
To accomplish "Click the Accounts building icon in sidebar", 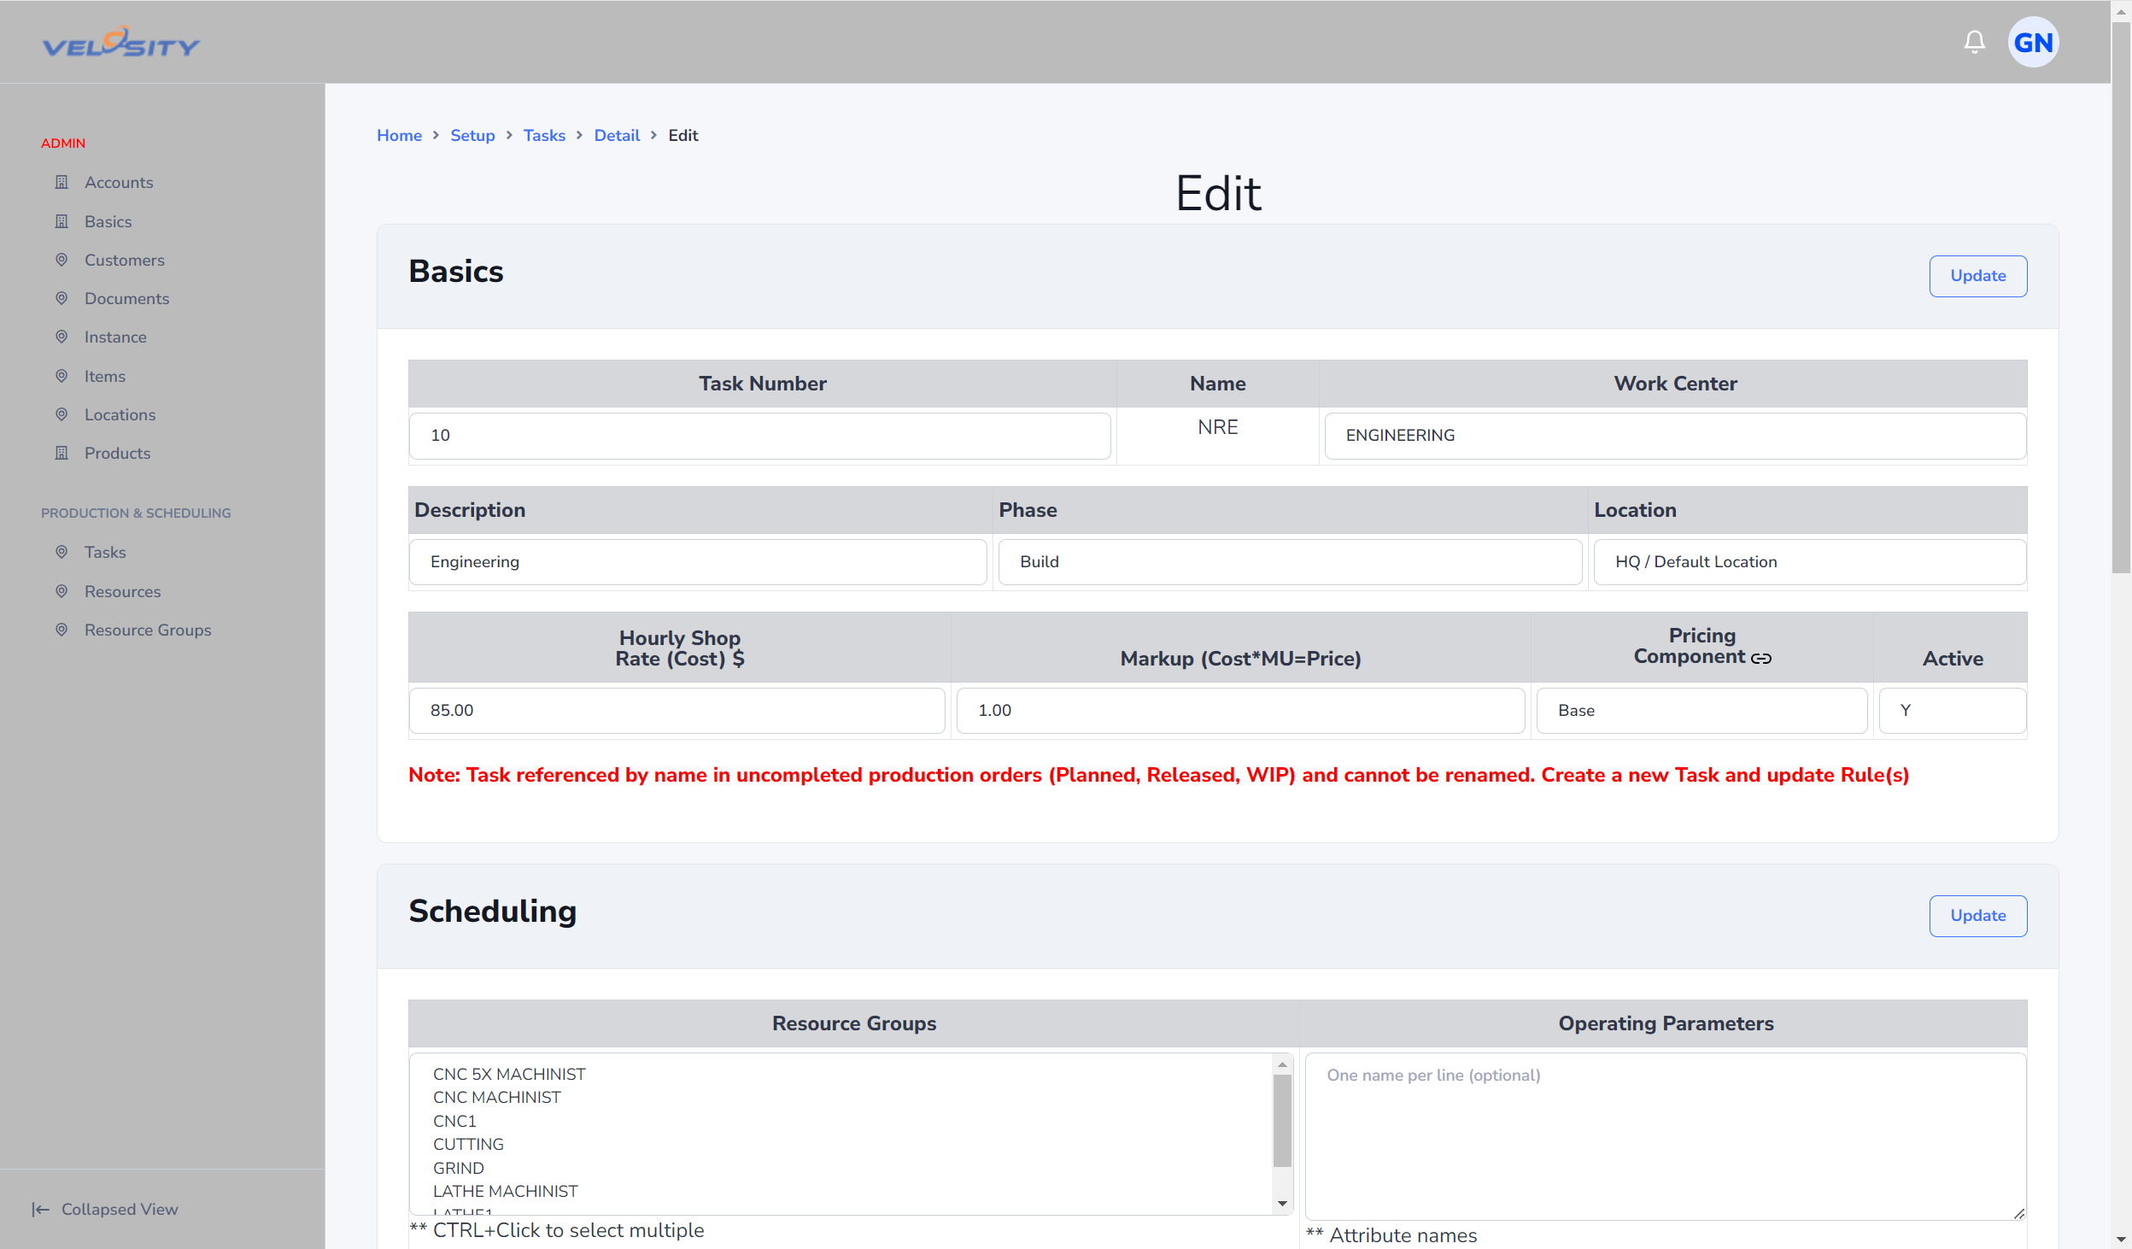I will point(61,182).
